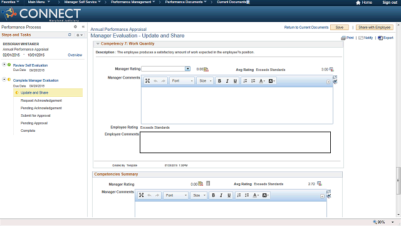Viewport: 401px width, 226px height.
Task: Open Performance Documents menu
Action: 185,2
